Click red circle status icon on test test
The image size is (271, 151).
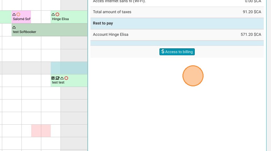pyautogui.click(x=66, y=78)
